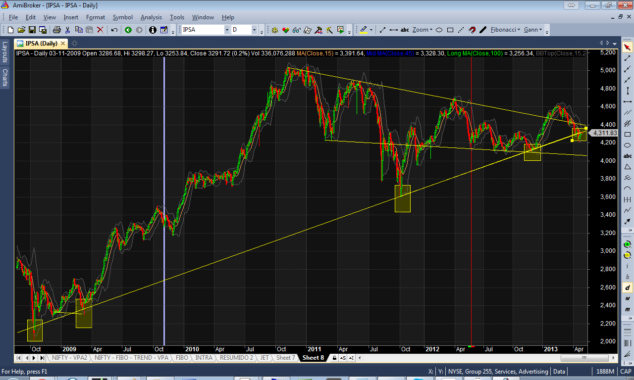Jump to the last sheet tab
The width and height of the screenshot is (634, 380).
point(43,357)
